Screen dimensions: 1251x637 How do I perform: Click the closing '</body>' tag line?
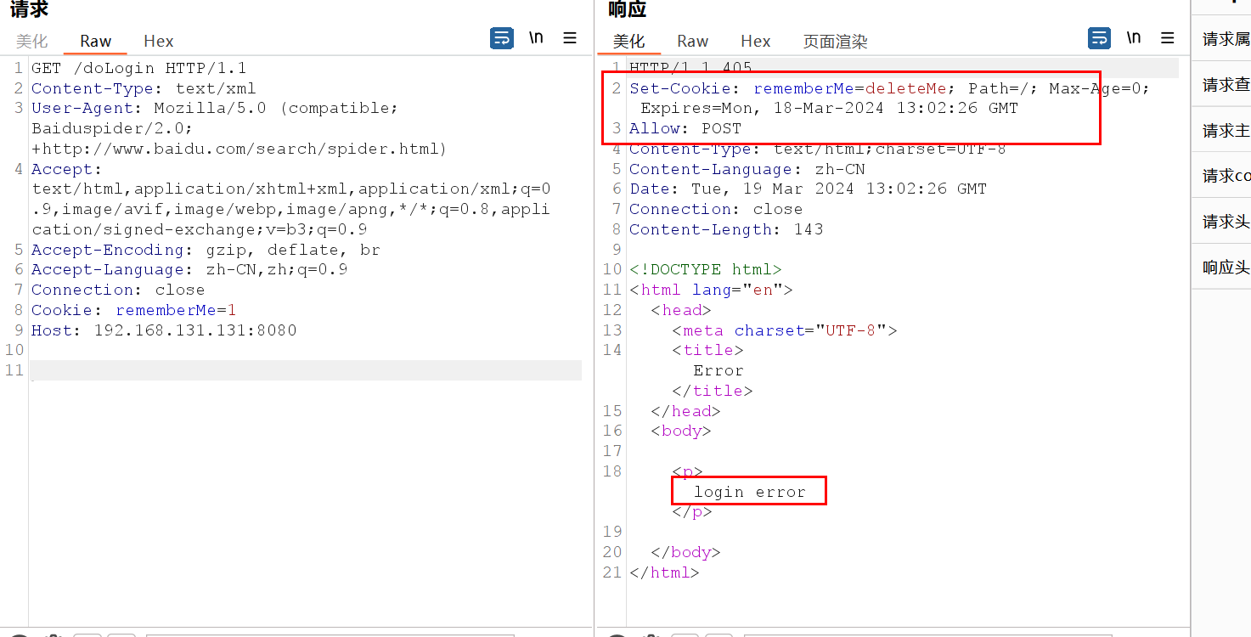click(685, 552)
